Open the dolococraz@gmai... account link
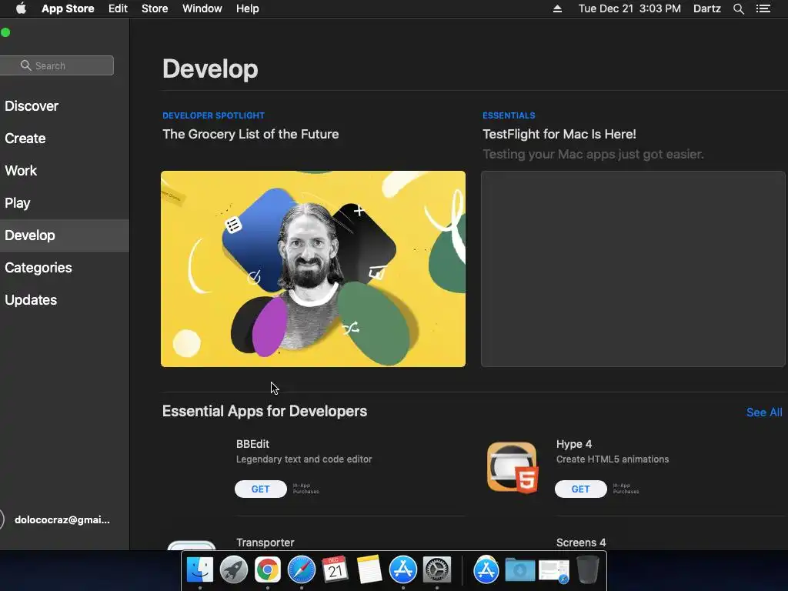This screenshot has height=591, width=788. coord(62,519)
